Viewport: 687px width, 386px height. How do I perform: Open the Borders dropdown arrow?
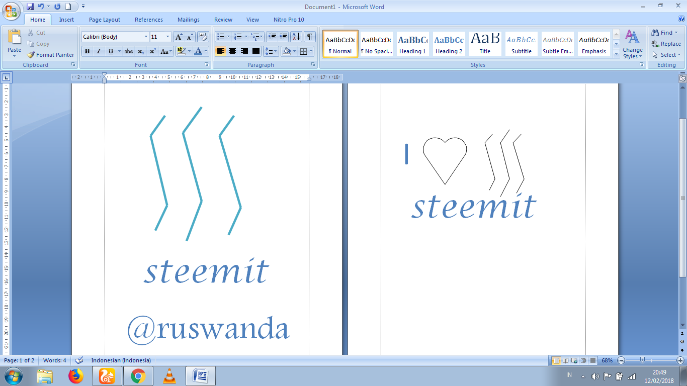(310, 51)
